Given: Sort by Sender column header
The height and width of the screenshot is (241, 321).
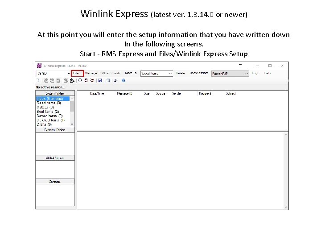Looking at the screenshot, I should (177, 93).
